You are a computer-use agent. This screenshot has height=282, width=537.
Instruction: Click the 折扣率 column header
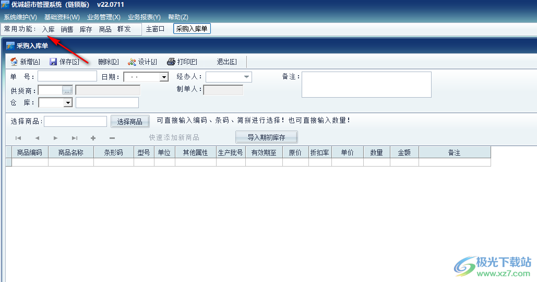pyautogui.click(x=320, y=152)
